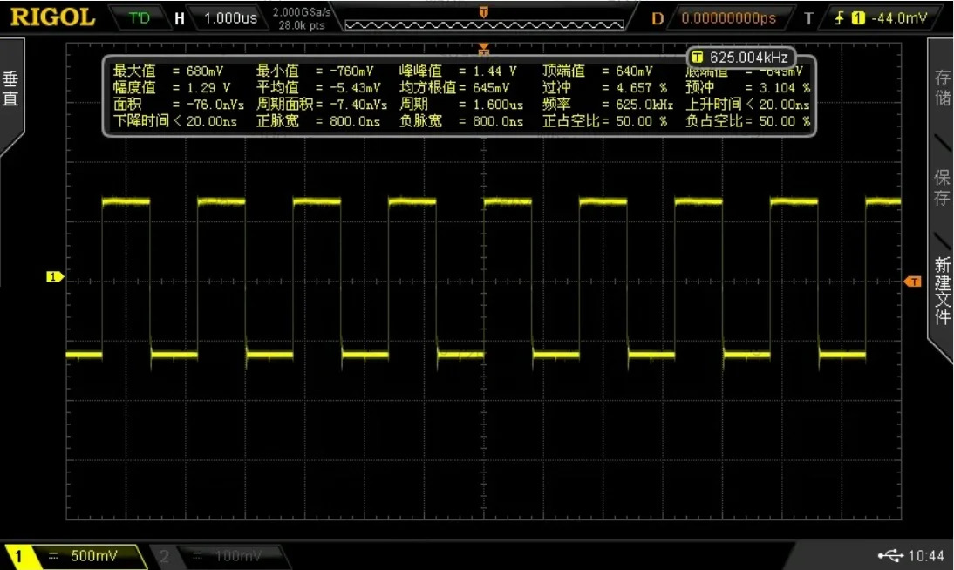The image size is (954, 570).
Task: Click the trigger position marker above grid
Action: tap(484, 49)
